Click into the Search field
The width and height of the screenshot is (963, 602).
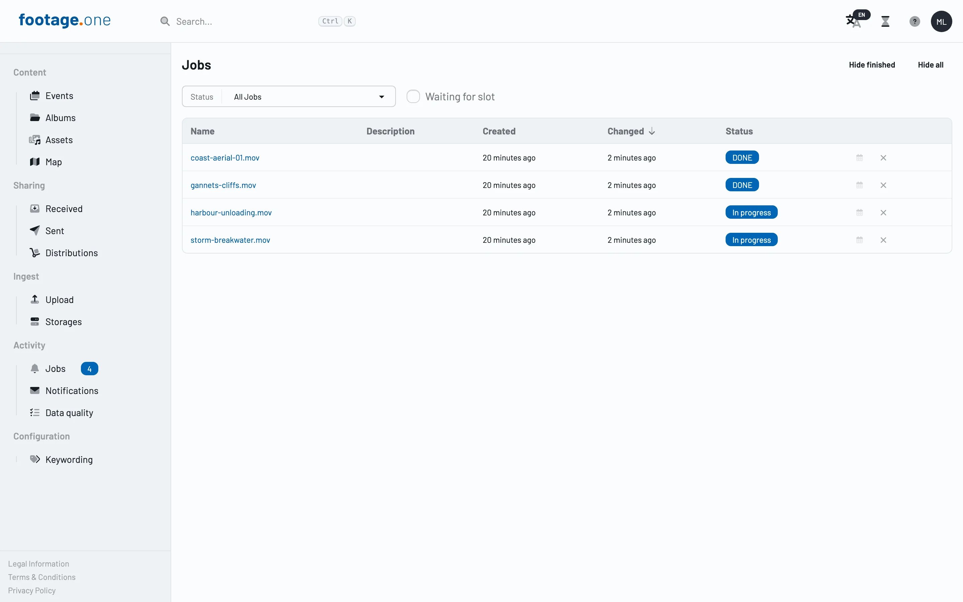[245, 21]
